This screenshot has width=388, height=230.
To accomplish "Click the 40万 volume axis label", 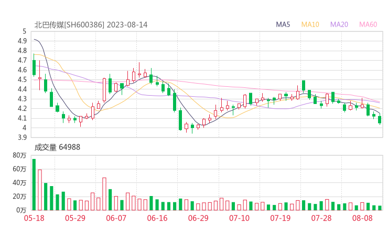I will (x=19, y=183).
